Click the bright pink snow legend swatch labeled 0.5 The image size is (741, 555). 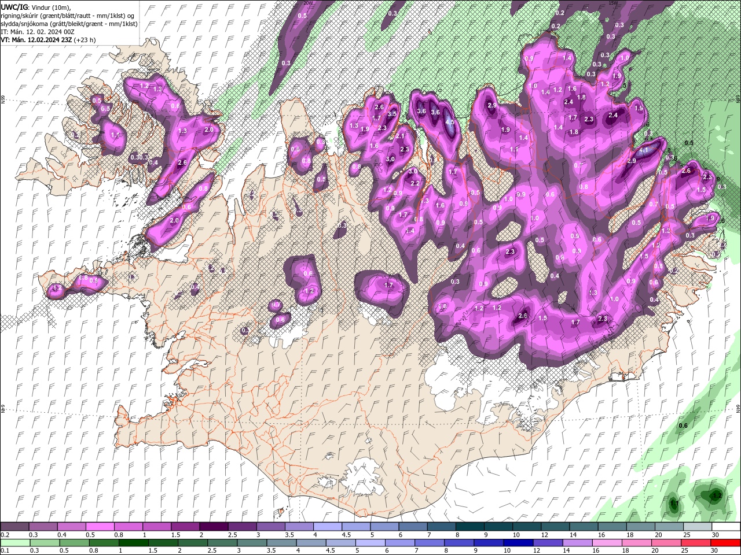[100, 527]
